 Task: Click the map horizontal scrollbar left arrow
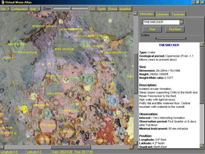click(2, 147)
